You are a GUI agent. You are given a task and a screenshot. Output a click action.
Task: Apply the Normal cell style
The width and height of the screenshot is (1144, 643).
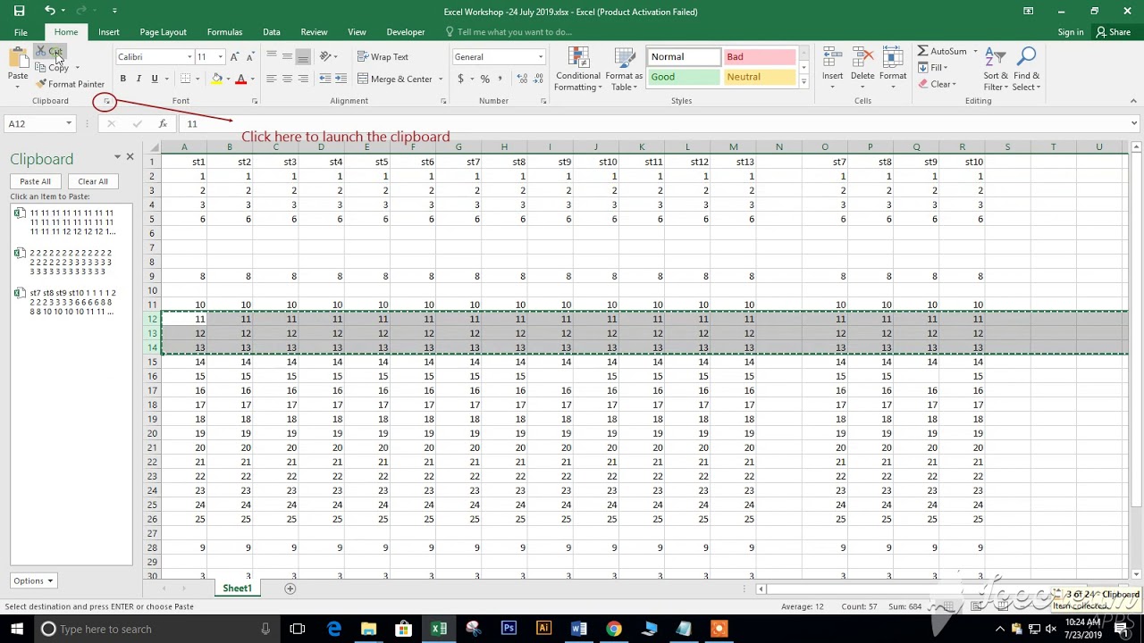683,56
